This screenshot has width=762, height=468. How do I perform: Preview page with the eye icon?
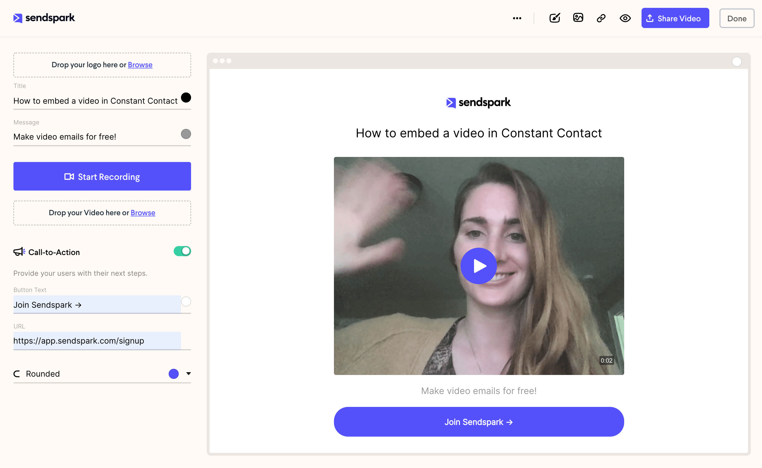[625, 18]
